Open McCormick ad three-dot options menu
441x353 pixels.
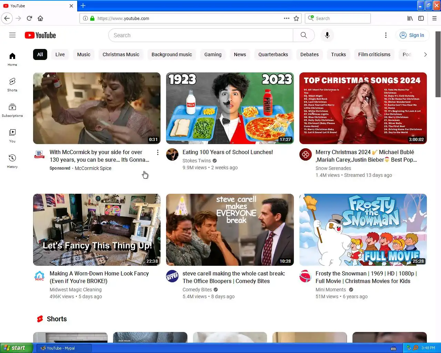pos(158,152)
